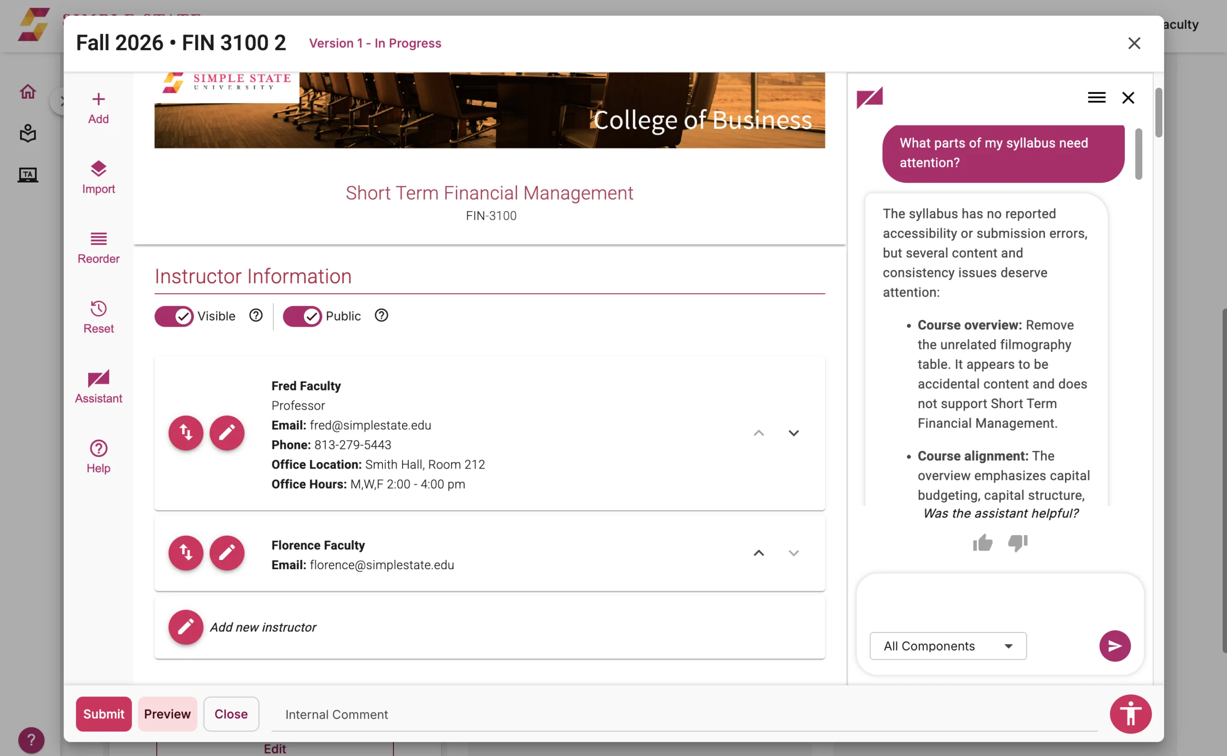The width and height of the screenshot is (1227, 756).
Task: Click the assistant chat scrollbar
Action: point(1138,154)
